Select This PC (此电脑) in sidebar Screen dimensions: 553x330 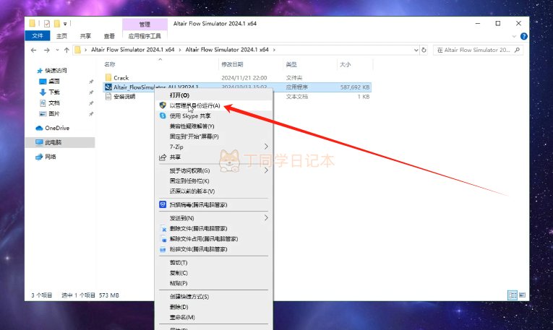pyautogui.click(x=60, y=142)
